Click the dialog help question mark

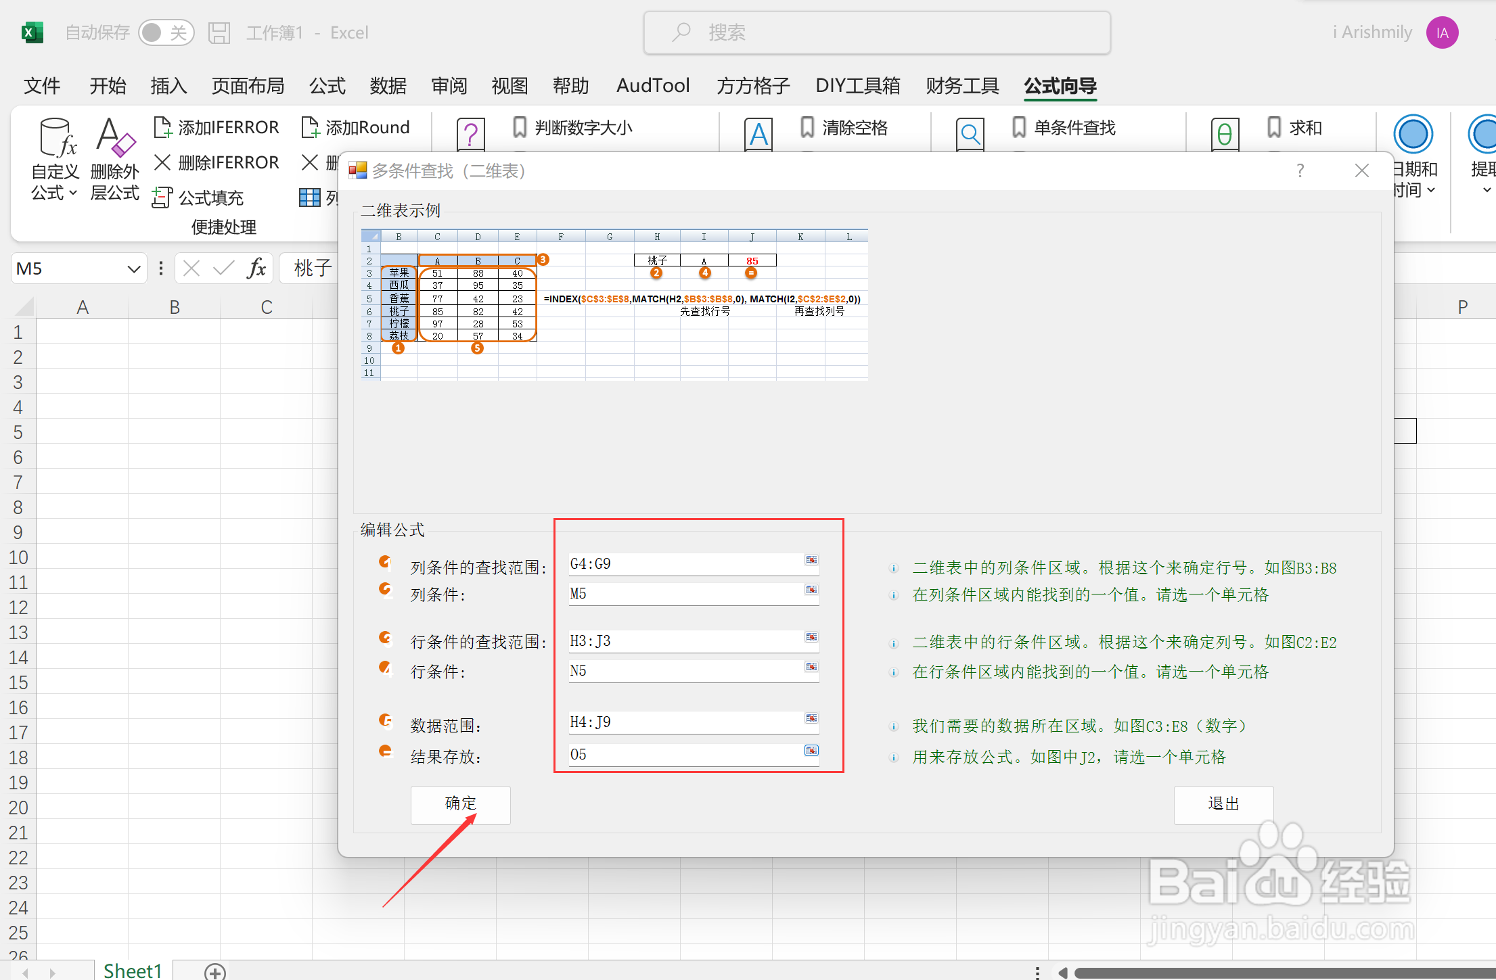coord(1300,170)
